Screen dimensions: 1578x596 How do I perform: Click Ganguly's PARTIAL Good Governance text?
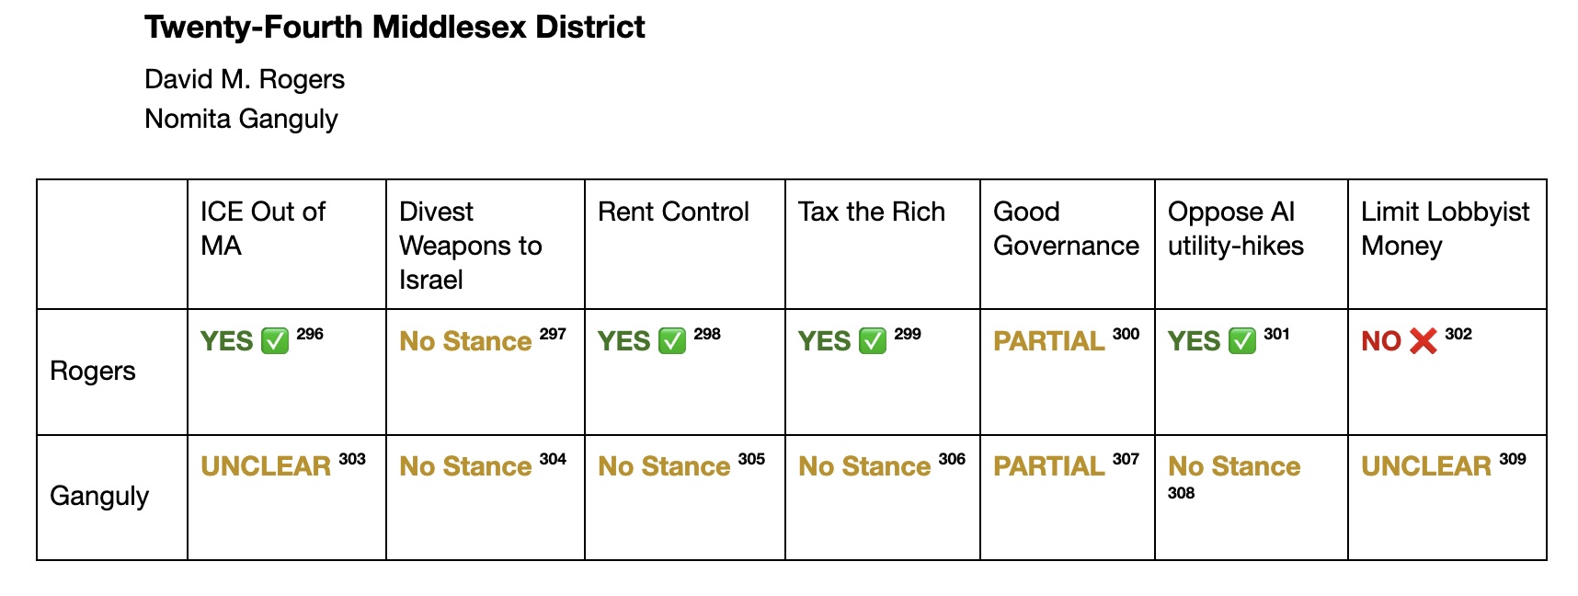(x=1049, y=466)
